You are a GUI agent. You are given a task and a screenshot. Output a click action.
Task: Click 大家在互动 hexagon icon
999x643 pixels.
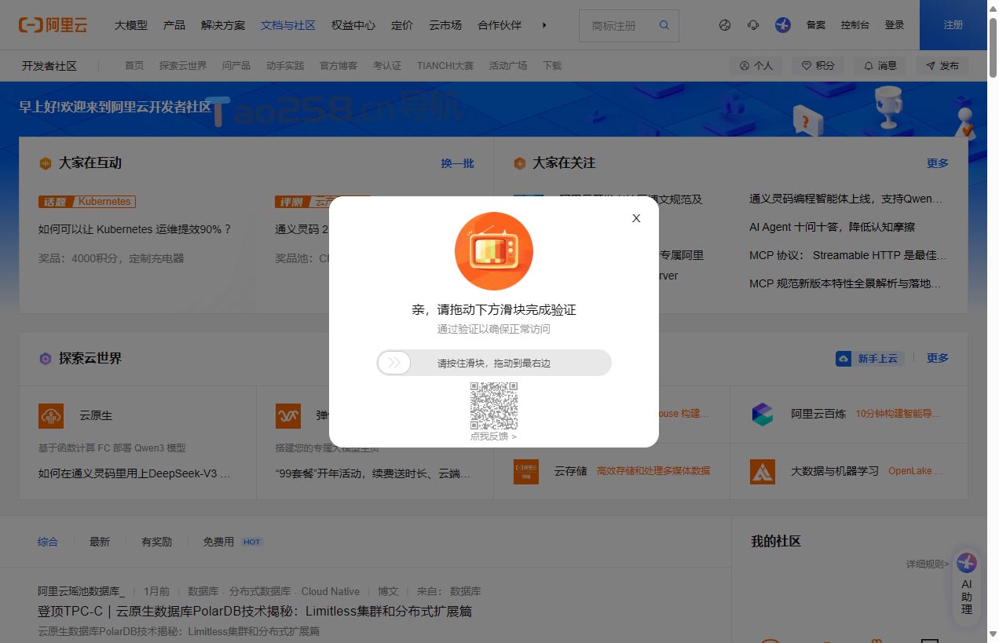pos(46,163)
